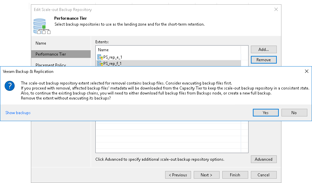Cancel the repository wizard
This screenshot has width=312, height=183.
click(x=263, y=175)
